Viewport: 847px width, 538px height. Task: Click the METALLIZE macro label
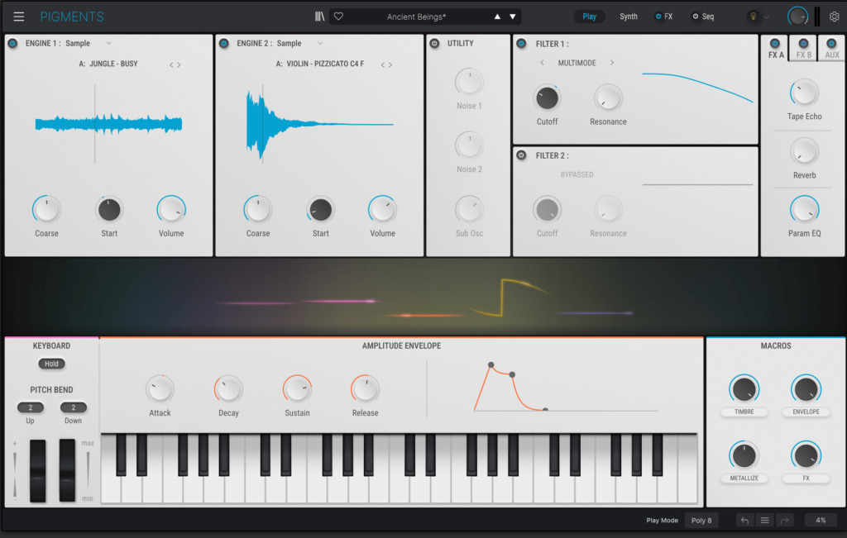[744, 478]
